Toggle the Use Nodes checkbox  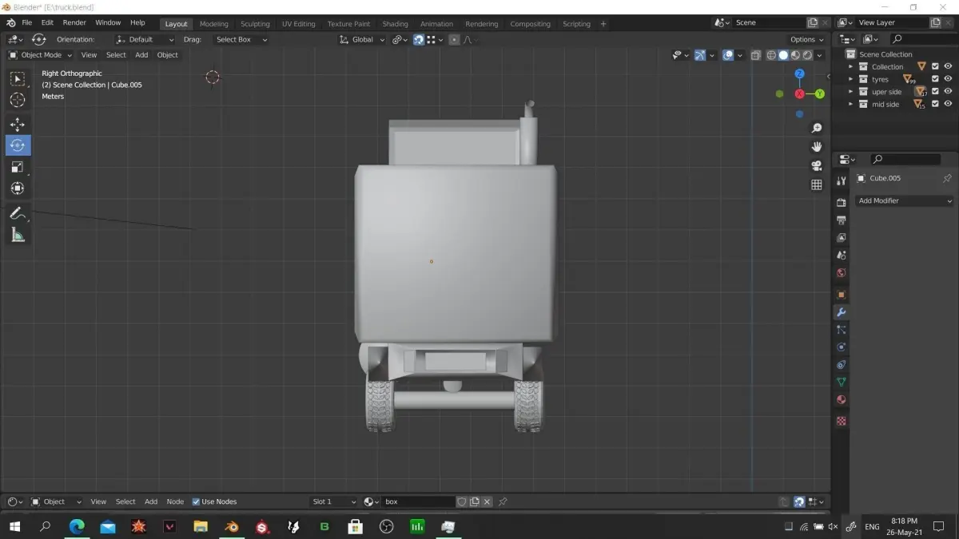tap(197, 501)
